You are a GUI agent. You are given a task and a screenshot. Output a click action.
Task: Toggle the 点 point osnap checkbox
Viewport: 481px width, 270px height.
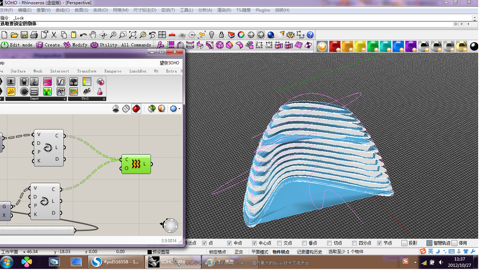click(x=204, y=243)
